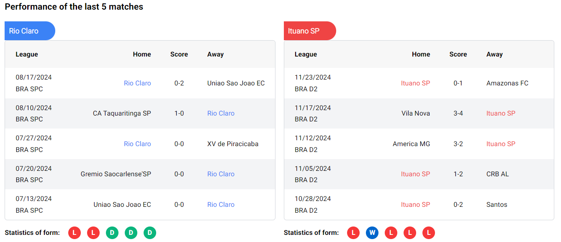
Task: Click first L badge in Ituano SP form
Action: click(x=353, y=233)
